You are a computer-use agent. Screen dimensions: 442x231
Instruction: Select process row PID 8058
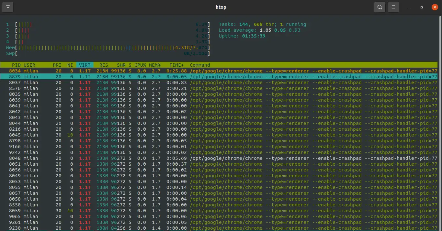[219, 199]
